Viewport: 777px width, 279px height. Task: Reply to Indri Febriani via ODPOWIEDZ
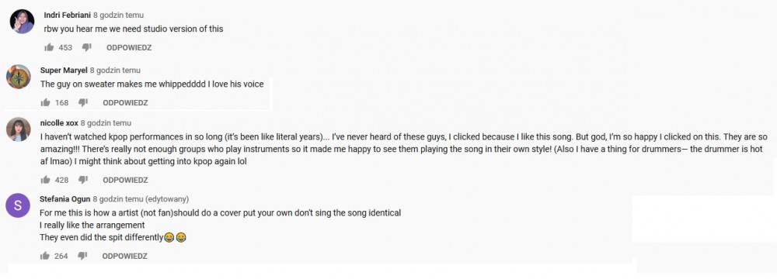pyautogui.click(x=129, y=48)
